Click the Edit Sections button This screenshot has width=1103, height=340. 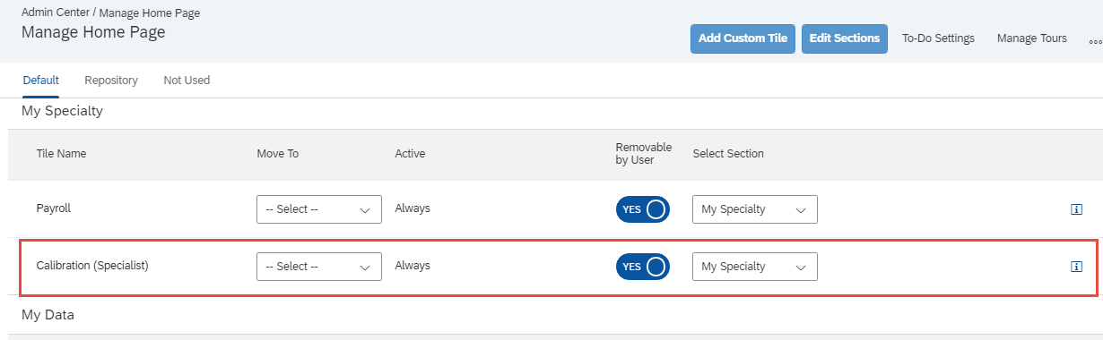pyautogui.click(x=845, y=38)
